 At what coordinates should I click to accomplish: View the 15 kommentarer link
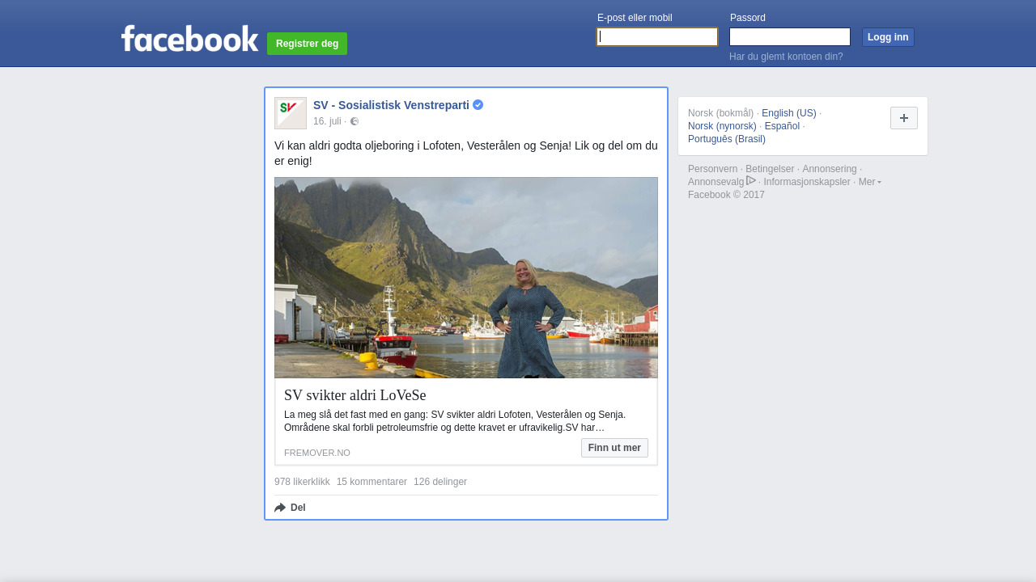372,482
